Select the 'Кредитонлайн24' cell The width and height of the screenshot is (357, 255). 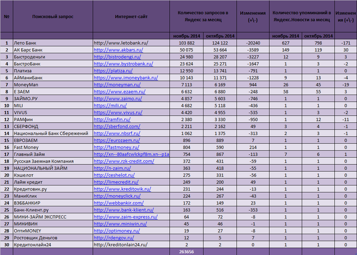[53, 245]
